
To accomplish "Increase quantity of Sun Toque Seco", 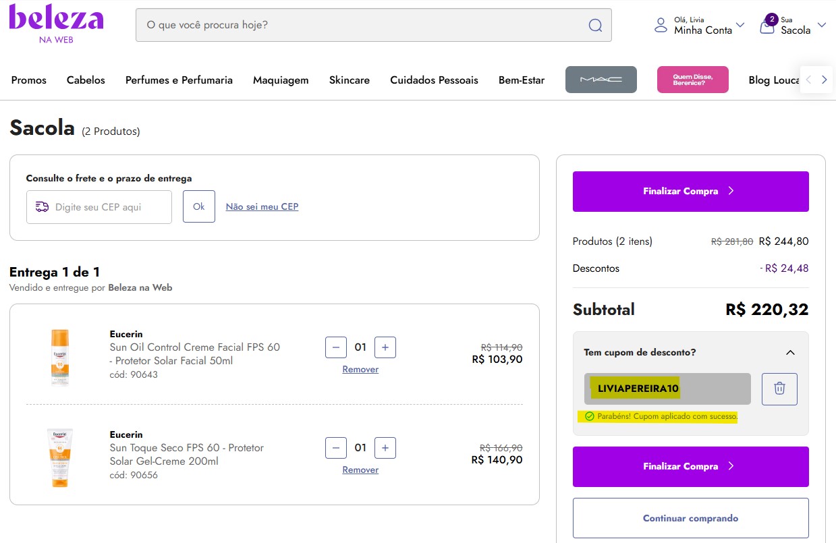I will point(385,448).
